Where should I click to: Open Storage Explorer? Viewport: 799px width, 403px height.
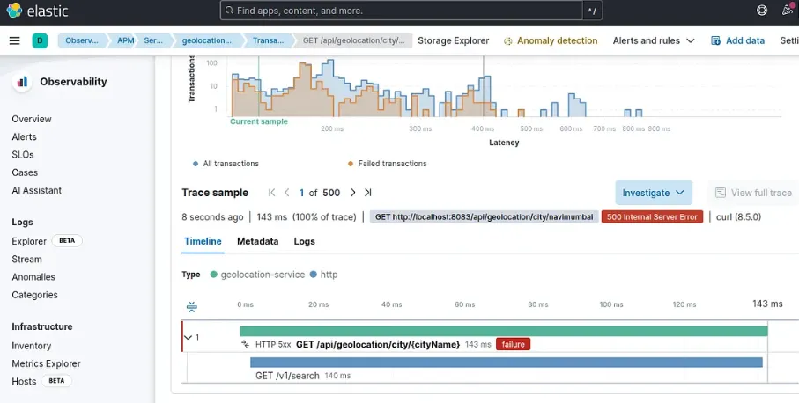453,40
